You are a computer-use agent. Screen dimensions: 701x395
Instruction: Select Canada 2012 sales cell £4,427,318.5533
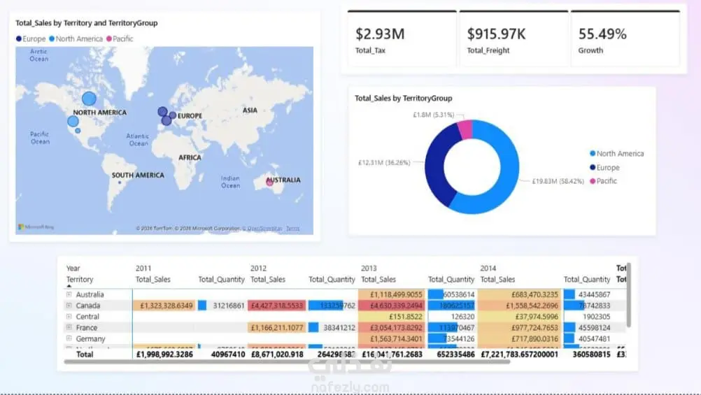(x=277, y=306)
